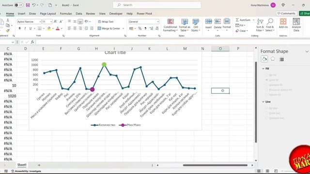
Task: Click the Comments button
Action: tap(286, 14)
